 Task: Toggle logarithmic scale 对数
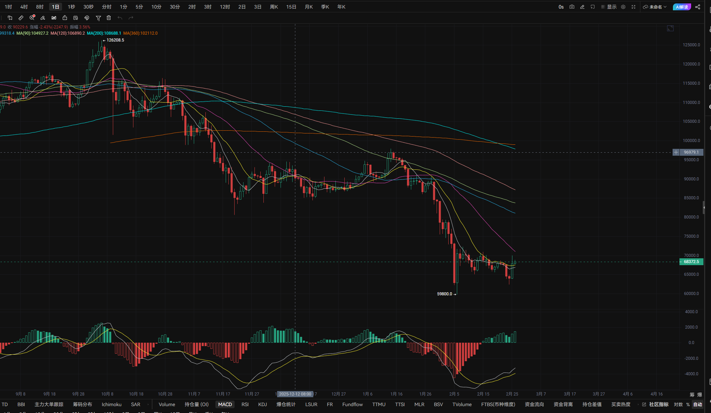pyautogui.click(x=678, y=404)
